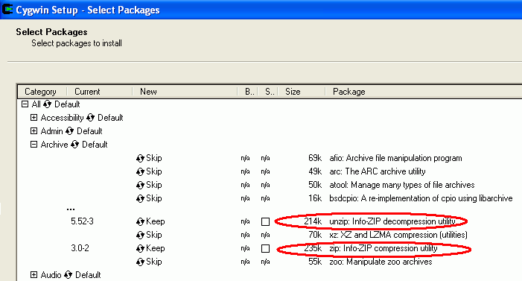This screenshot has height=281, width=522.
Task: Click the arc ARC archive utility text
Action: pyautogui.click(x=378, y=171)
